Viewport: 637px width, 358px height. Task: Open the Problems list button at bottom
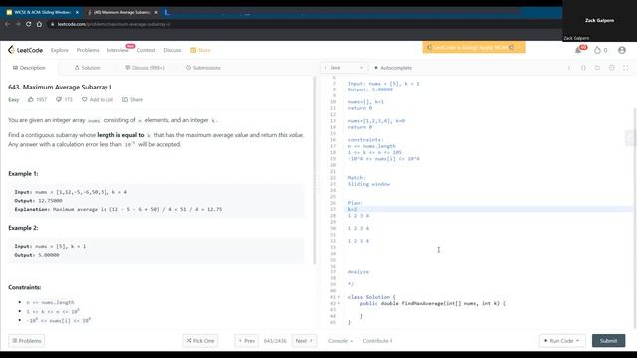27,340
